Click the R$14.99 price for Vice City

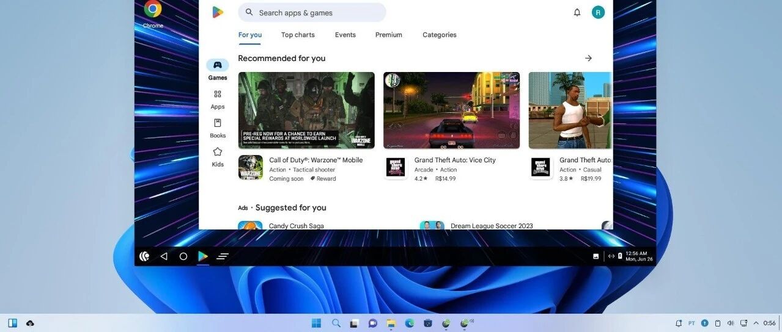446,179
